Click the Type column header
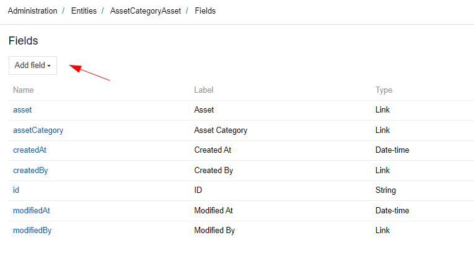This screenshot has height=277, width=474. tap(384, 90)
